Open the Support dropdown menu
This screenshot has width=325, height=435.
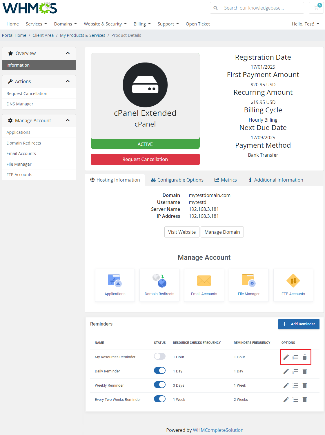coord(168,24)
